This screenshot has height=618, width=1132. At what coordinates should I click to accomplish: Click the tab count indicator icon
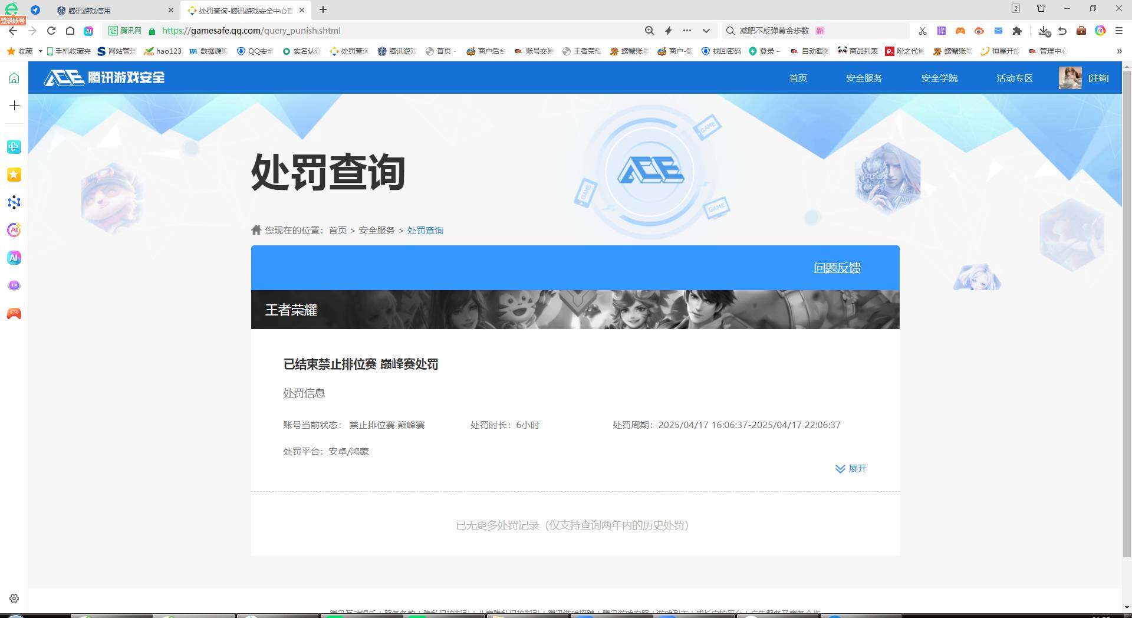1016,8
